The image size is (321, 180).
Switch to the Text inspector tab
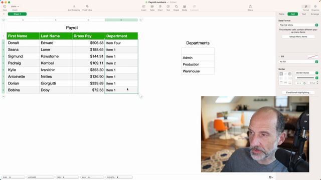click(303, 14)
